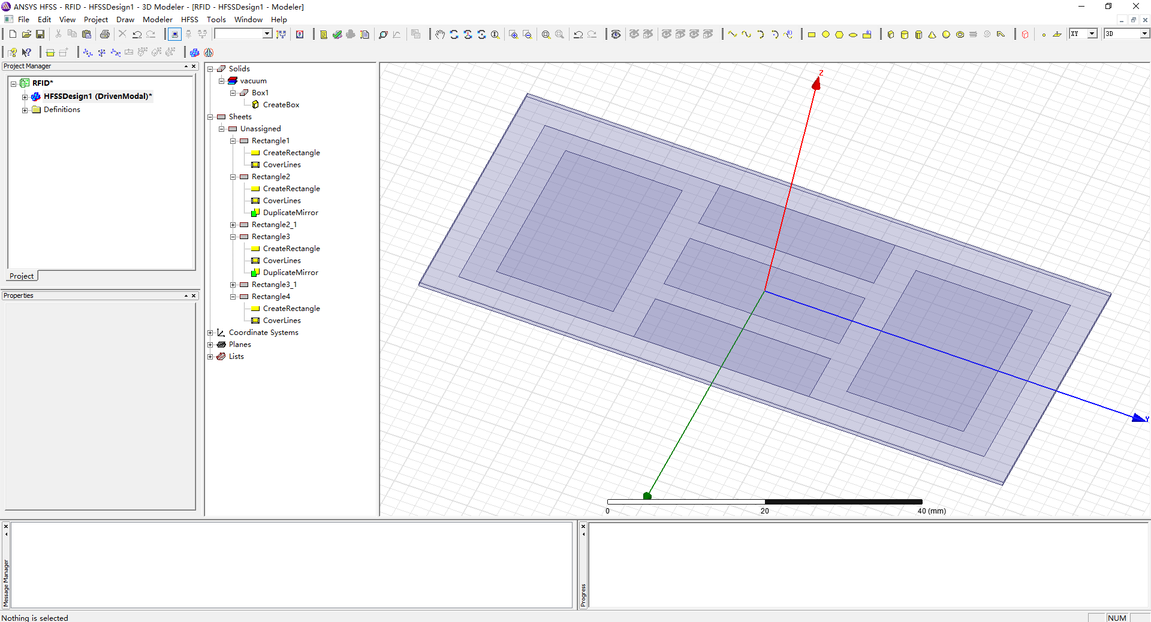Viewport: 1151px width, 622px height.
Task: Open the 3D movement mode dropdown
Action: point(1144,34)
